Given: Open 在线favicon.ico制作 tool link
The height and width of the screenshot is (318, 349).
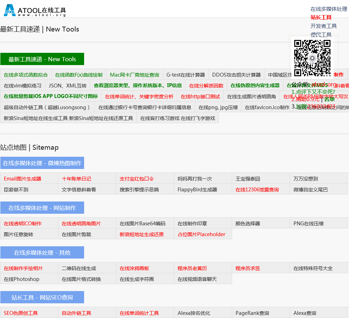Looking at the screenshot, I should [267, 107].
